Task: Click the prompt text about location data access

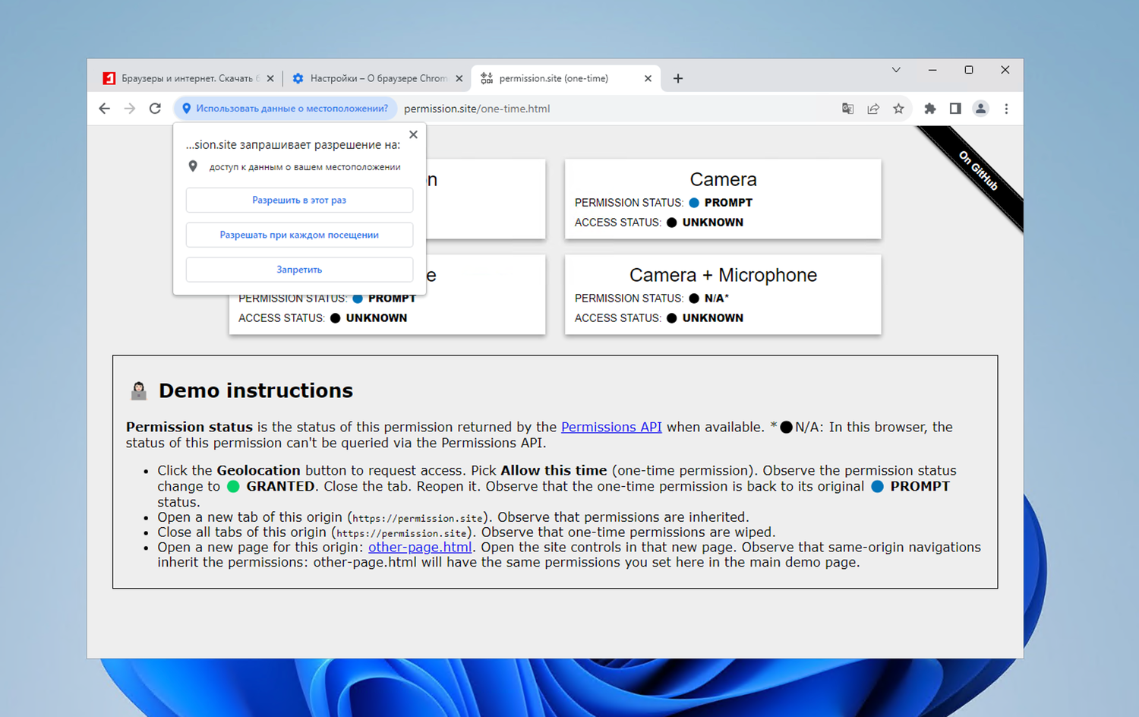Action: click(x=304, y=167)
